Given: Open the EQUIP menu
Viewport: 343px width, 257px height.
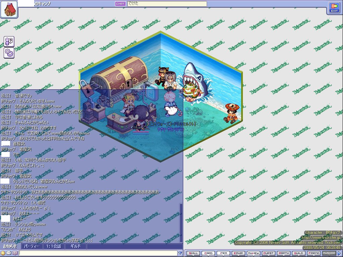Looking at the screenshot, I should pyautogui.click(x=238, y=253).
